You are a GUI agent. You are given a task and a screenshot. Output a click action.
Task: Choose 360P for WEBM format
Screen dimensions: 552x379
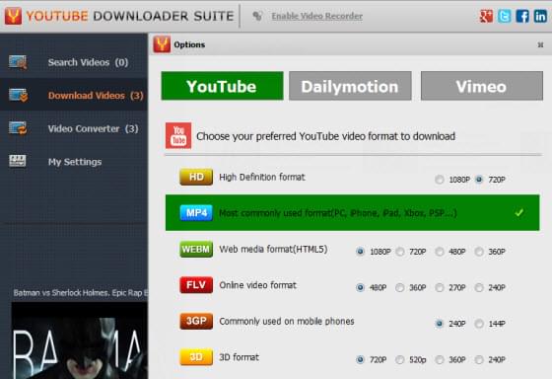tap(479, 252)
